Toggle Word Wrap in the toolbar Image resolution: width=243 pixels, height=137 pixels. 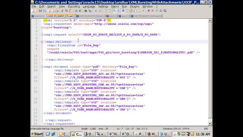click(x=114, y=11)
